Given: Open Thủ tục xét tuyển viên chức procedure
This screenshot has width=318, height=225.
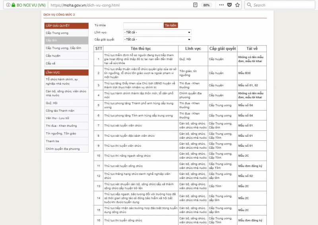Looking at the screenshot, I should [x=123, y=125].
